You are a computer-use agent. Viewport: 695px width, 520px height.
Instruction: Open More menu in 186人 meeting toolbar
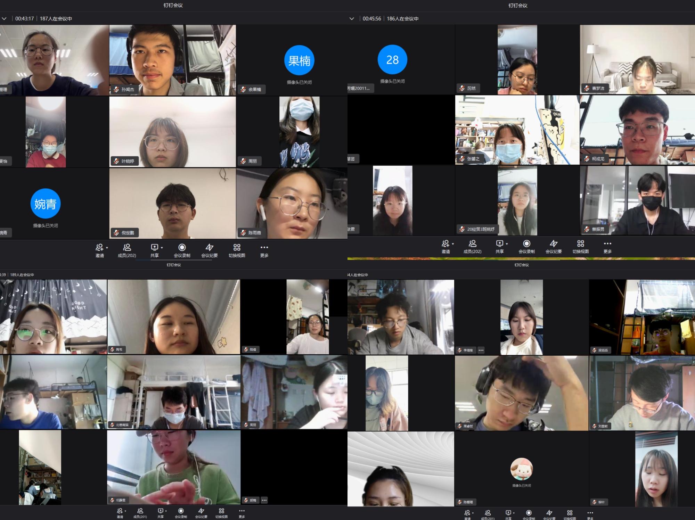pyautogui.click(x=607, y=244)
